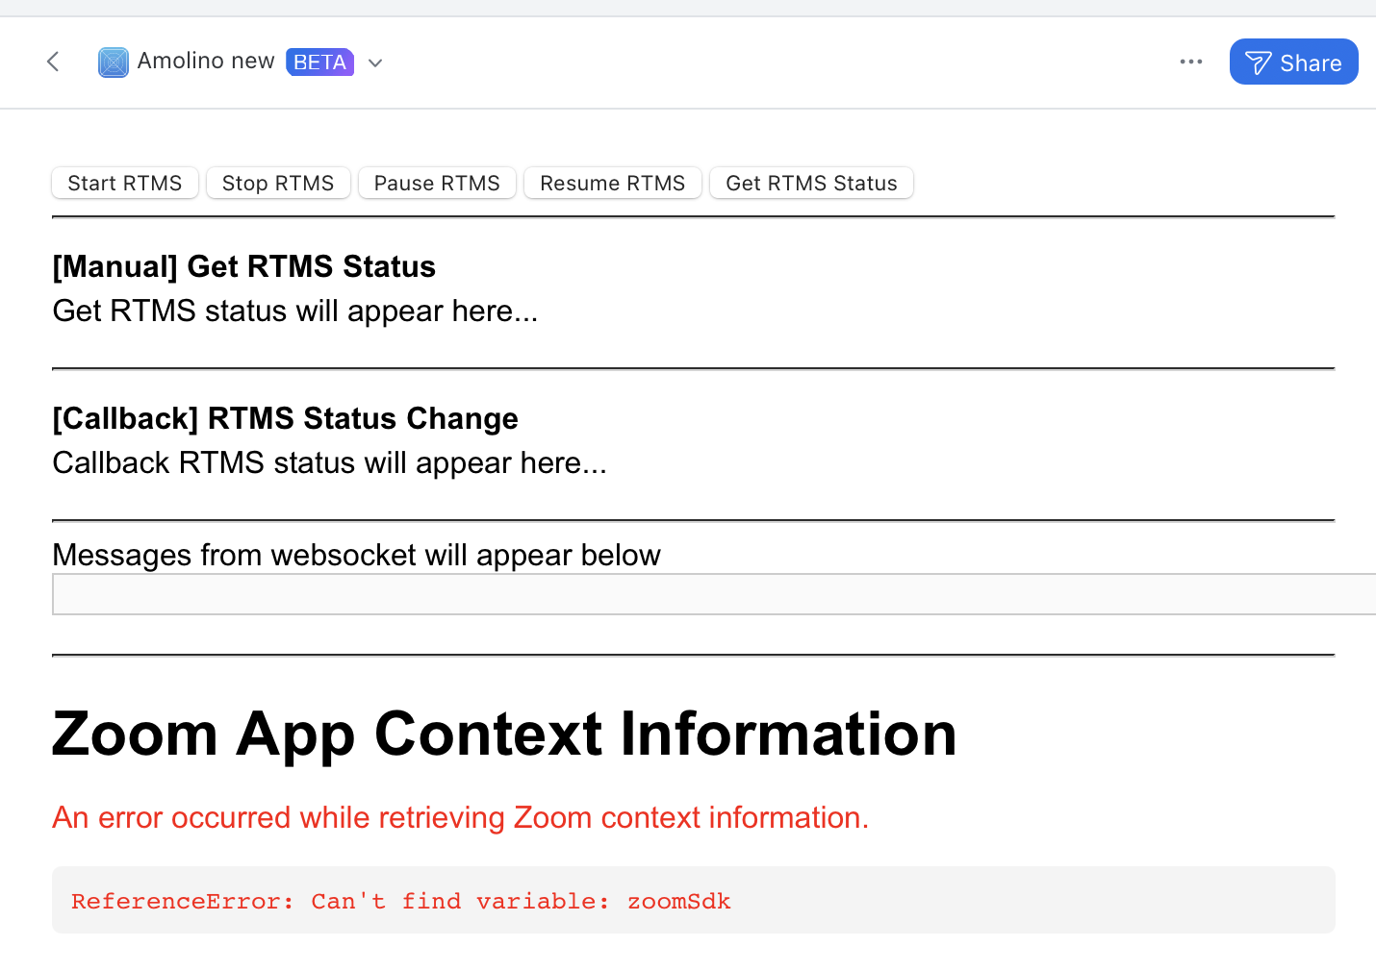Click the Amolino new title text
This screenshot has width=1376, height=971.
(x=206, y=62)
